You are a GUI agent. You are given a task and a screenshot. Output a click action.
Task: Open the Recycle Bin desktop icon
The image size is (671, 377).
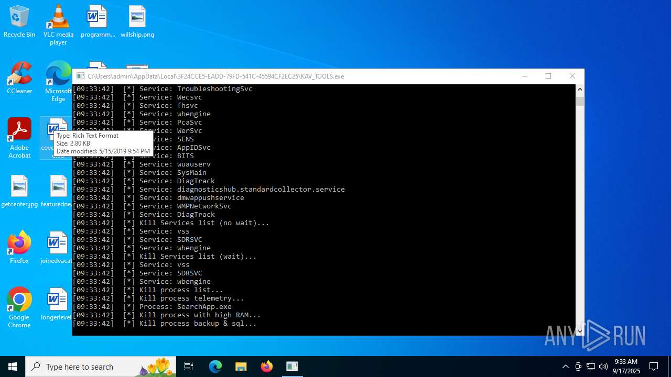coord(19,22)
